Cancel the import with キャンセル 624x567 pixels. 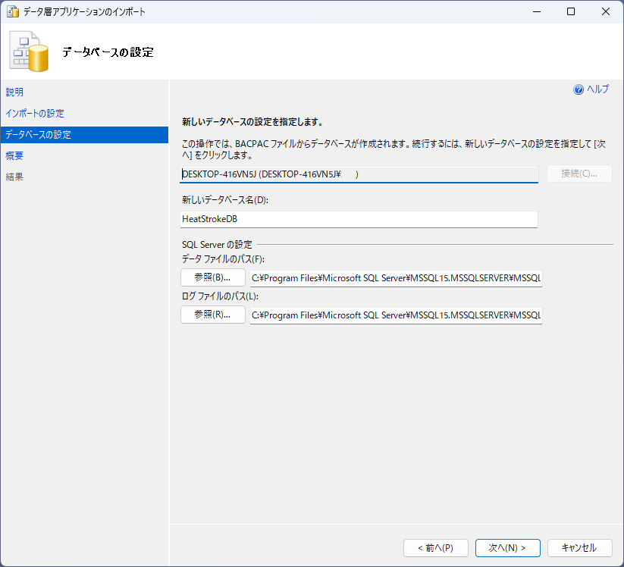[x=579, y=547]
